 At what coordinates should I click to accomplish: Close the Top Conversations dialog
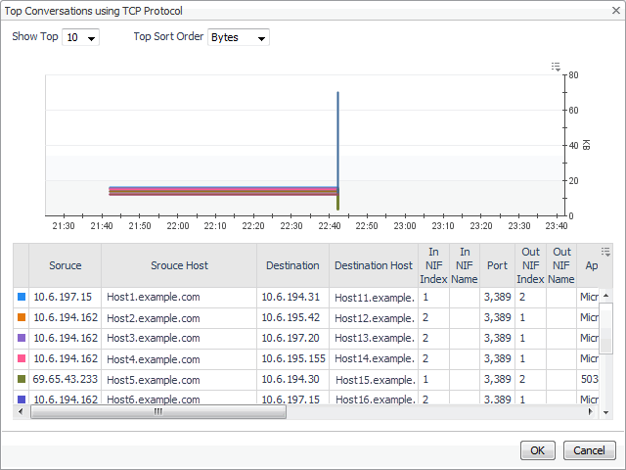point(616,11)
